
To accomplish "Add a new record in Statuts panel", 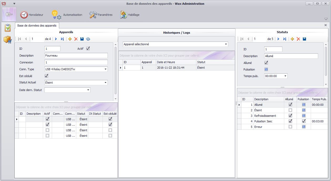I will 292,39.
